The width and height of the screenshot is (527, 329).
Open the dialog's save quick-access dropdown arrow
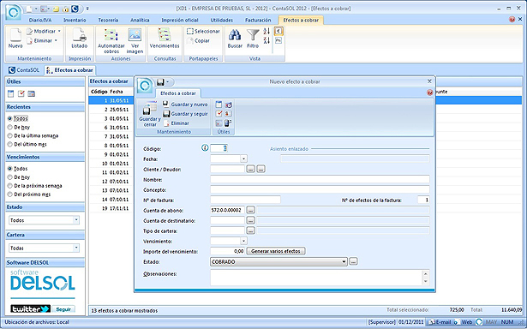[x=168, y=82]
